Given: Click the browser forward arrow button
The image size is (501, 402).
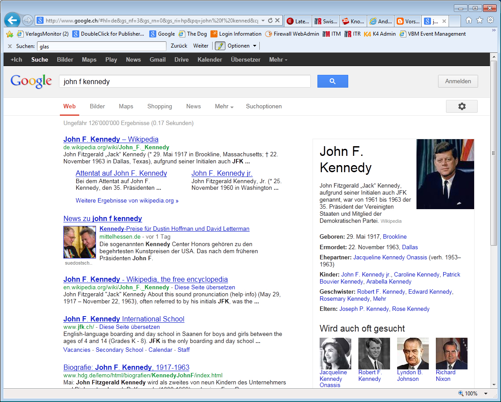Looking at the screenshot, I should click(28, 20).
